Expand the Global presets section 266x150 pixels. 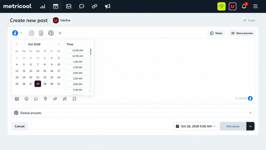(x=133, y=113)
